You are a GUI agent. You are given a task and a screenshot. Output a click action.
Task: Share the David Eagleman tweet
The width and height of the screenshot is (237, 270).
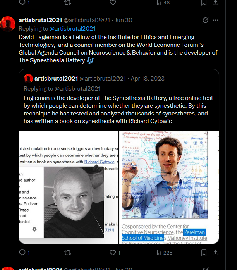point(215,253)
